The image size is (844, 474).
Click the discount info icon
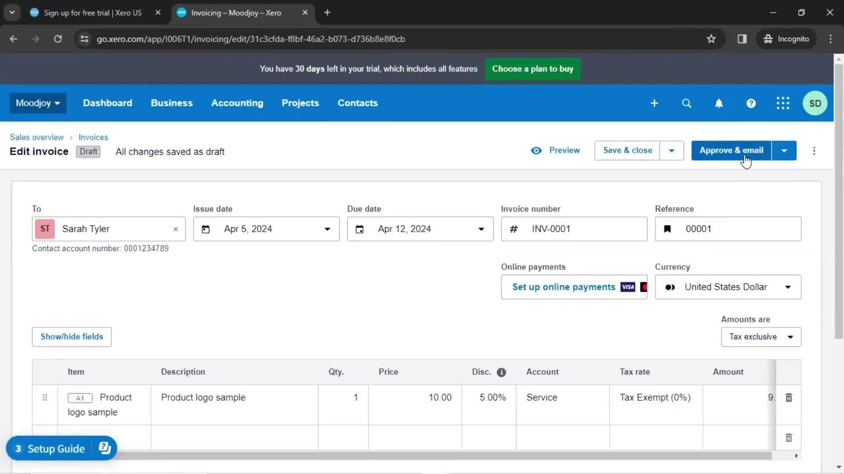point(501,372)
